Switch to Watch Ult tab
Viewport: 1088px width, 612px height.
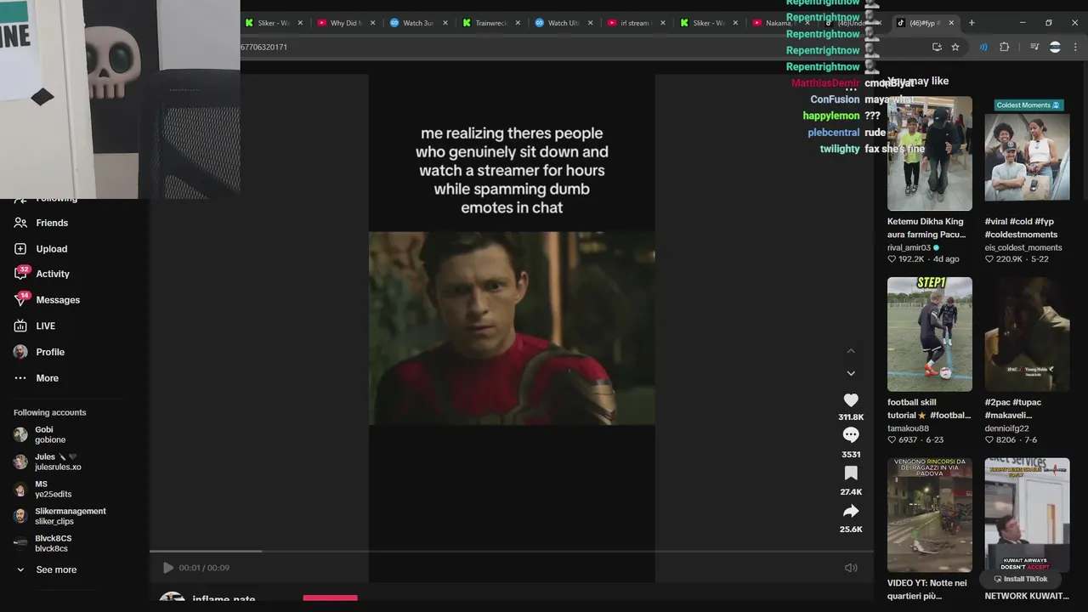point(563,23)
